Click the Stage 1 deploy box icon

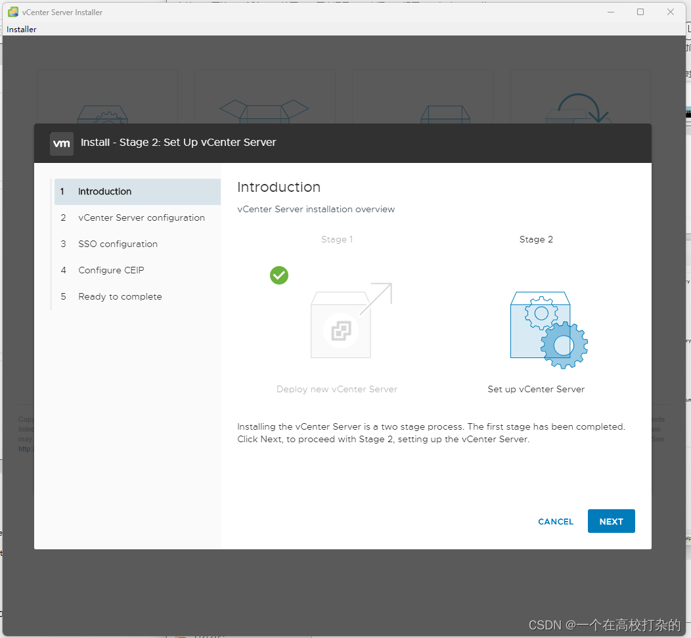click(351, 321)
